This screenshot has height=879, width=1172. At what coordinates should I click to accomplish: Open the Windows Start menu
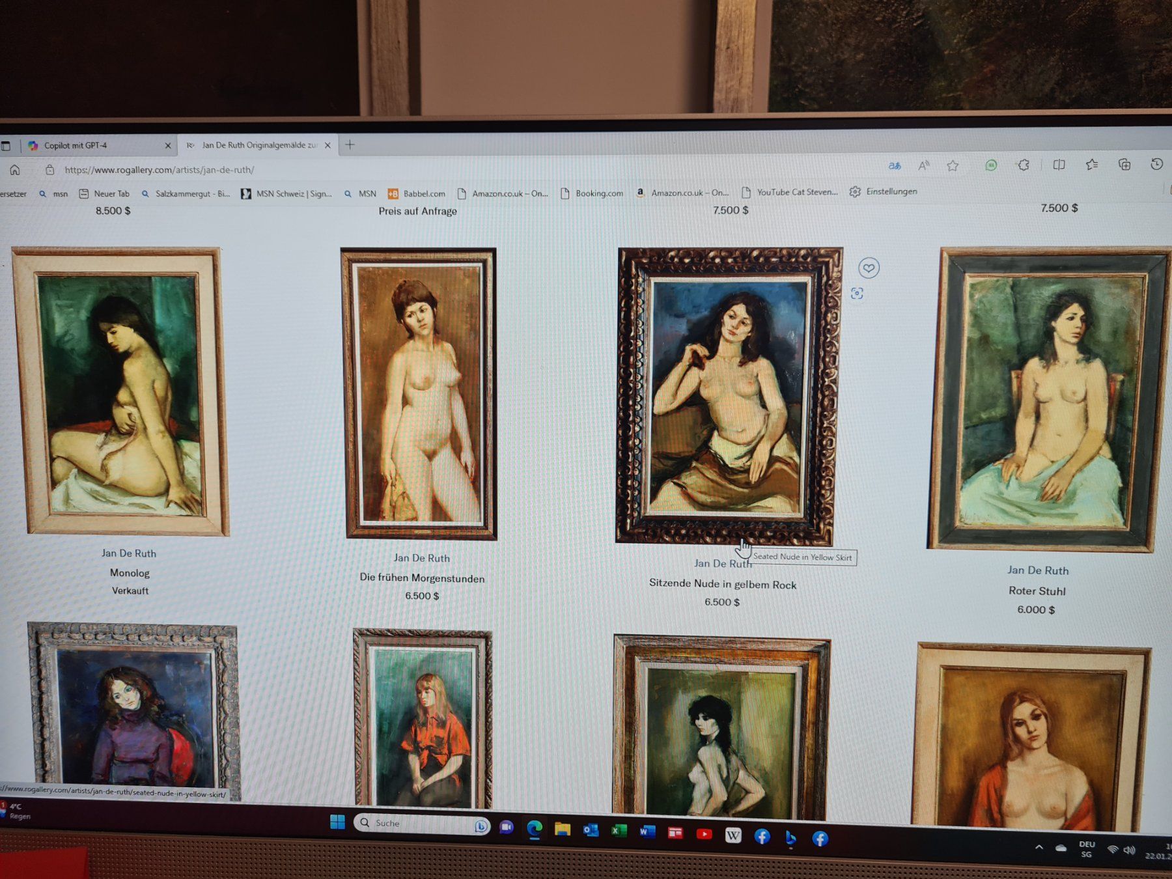point(337,822)
